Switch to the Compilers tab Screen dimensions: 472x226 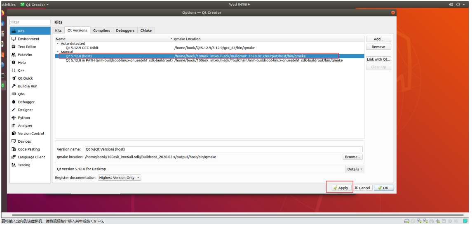tap(102, 31)
